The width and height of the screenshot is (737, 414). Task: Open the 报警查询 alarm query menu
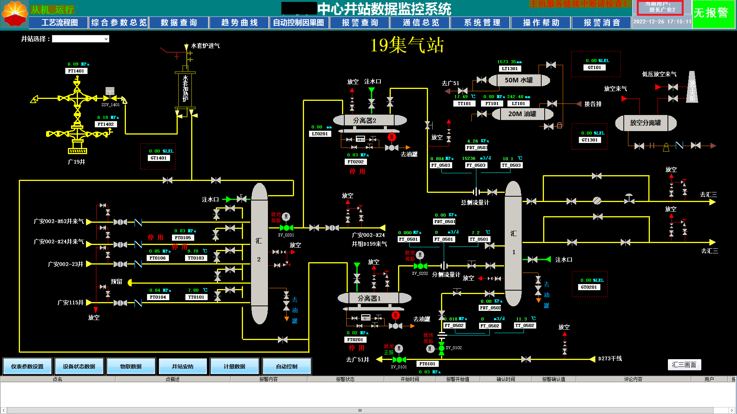click(360, 23)
